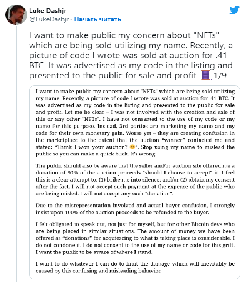Click the paragraph starting "Due to the misrepresentation"

[135, 209]
